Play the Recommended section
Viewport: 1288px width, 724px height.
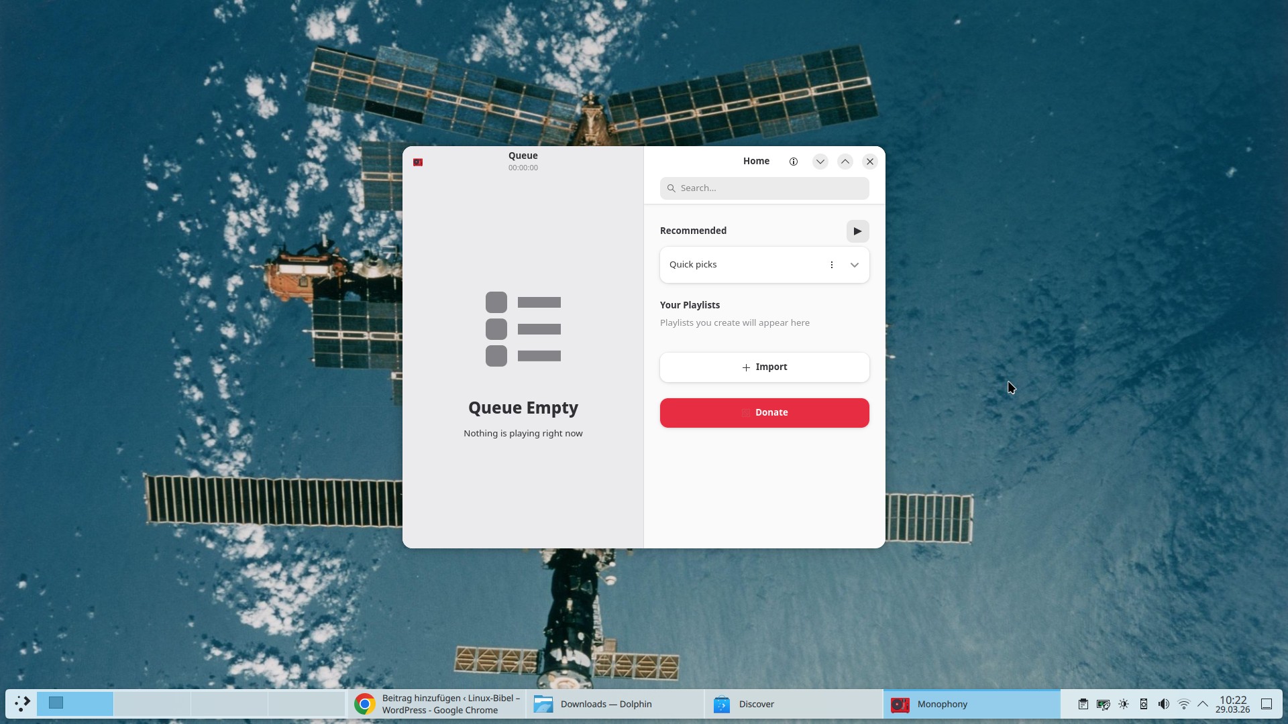coord(857,231)
